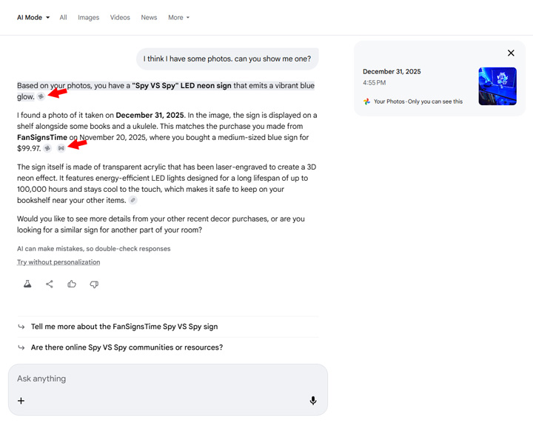This screenshot has height=426, width=533.
Task: Start voice input with the microphone
Action: tap(313, 401)
